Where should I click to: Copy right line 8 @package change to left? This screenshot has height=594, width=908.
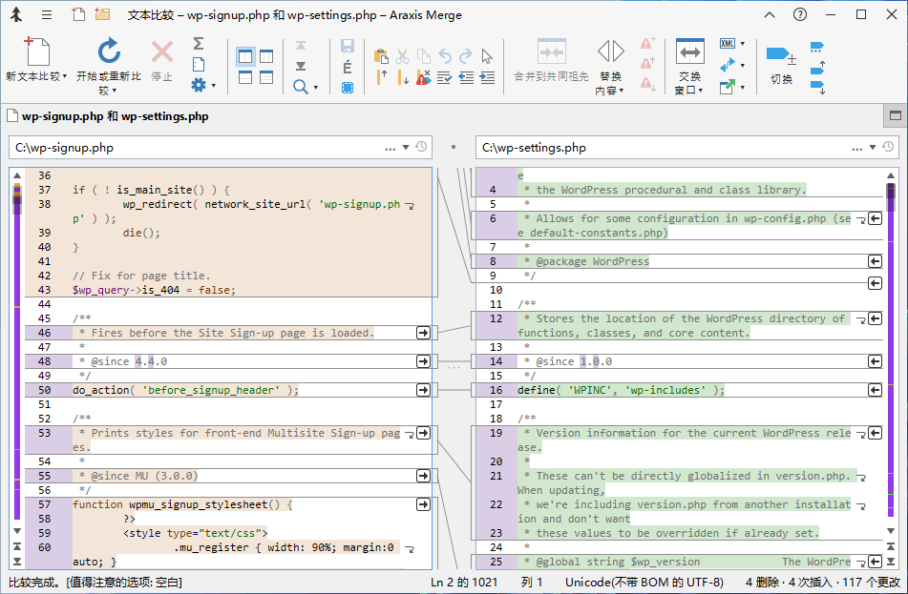(x=875, y=261)
